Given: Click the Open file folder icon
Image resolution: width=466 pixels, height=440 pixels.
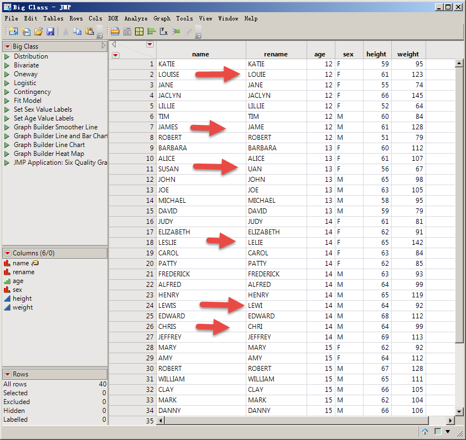Looking at the screenshot, I should tap(38, 32).
